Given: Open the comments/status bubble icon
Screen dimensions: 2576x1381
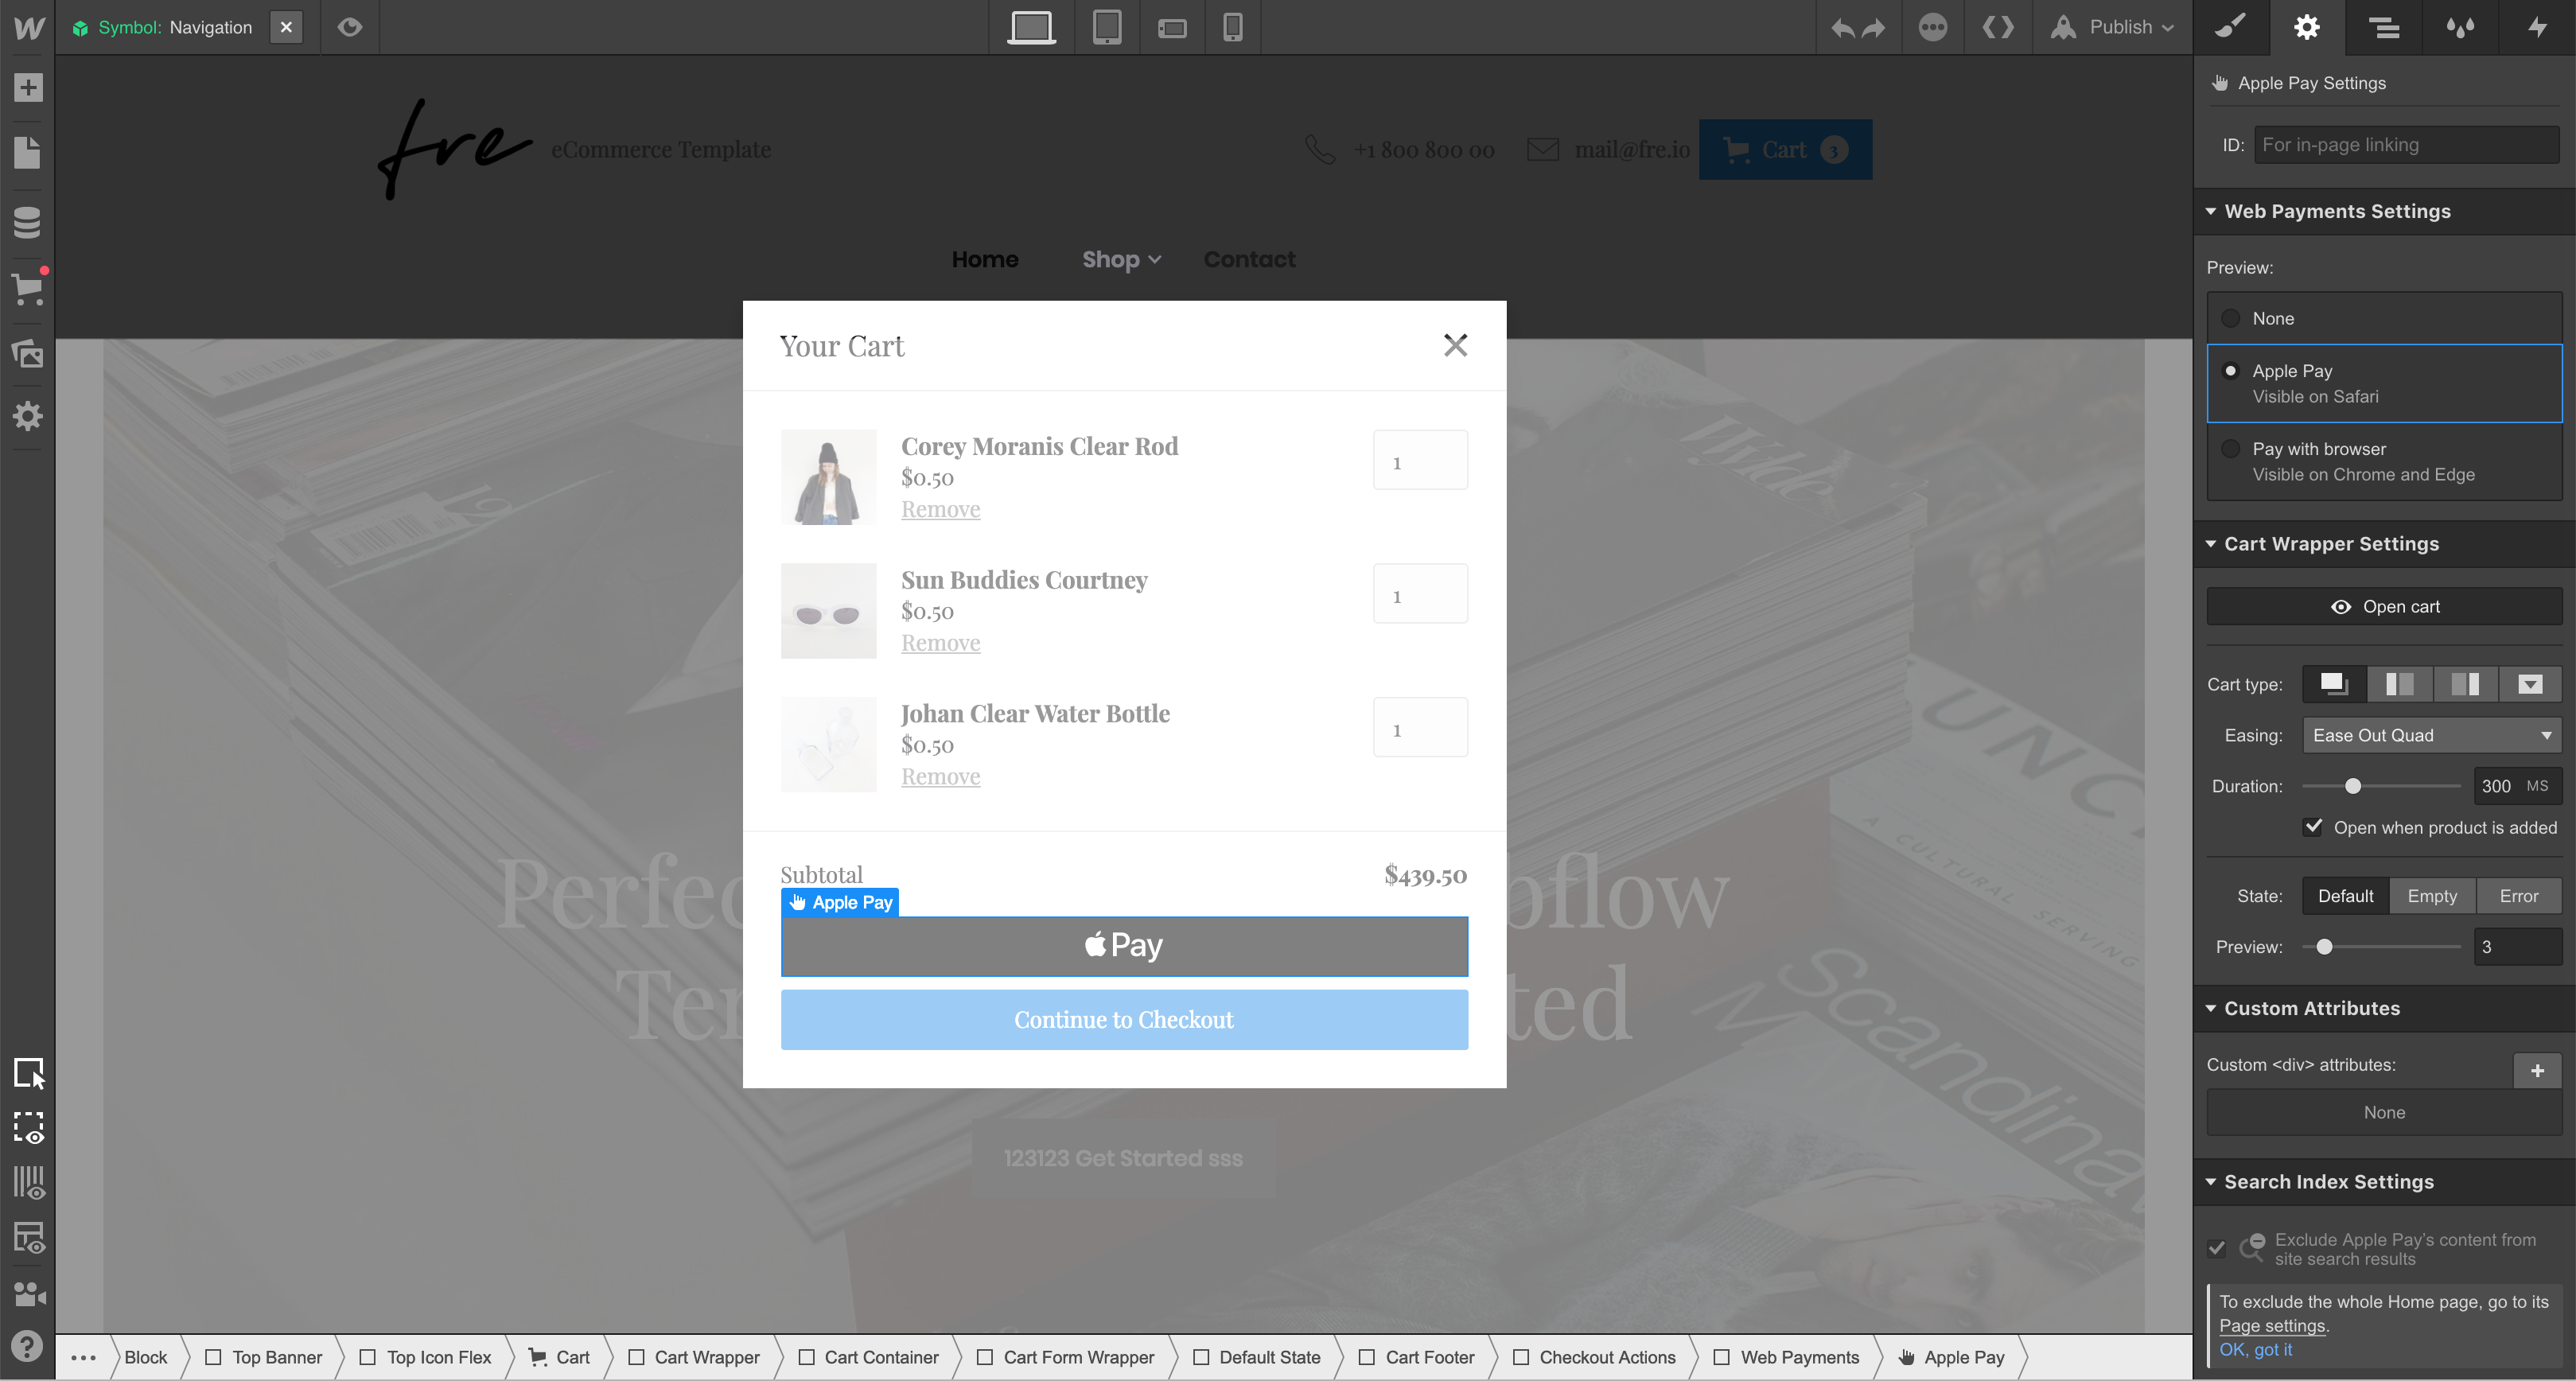Looking at the screenshot, I should pos(1932,27).
